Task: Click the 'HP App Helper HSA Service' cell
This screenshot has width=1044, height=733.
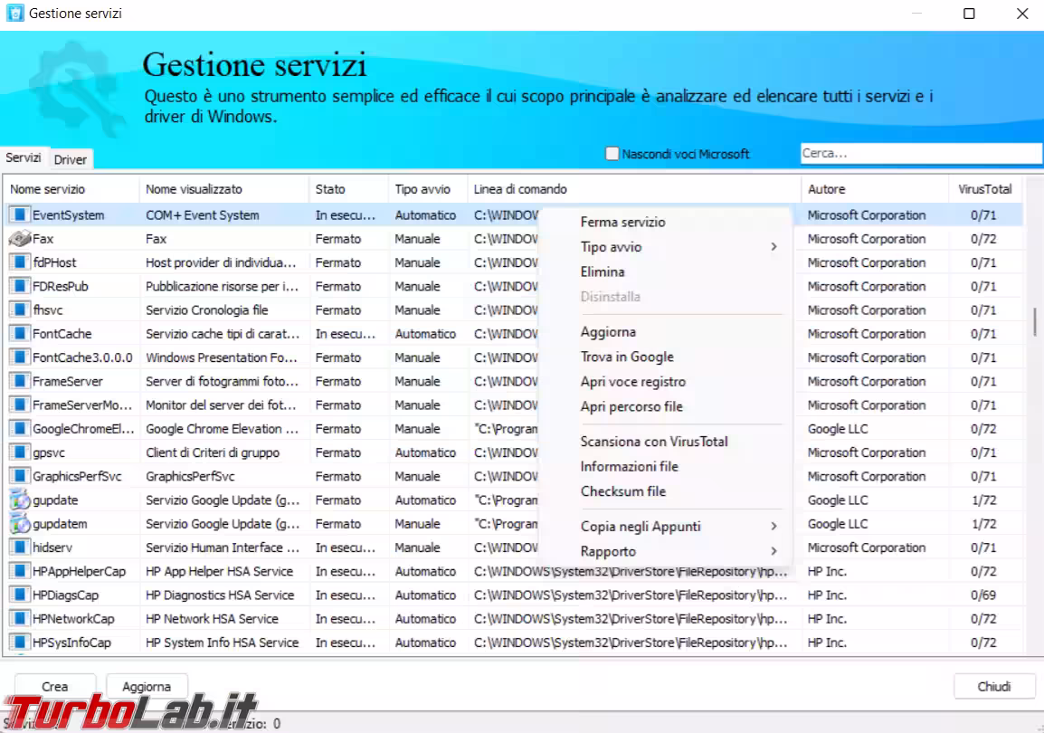Action: [x=224, y=571]
